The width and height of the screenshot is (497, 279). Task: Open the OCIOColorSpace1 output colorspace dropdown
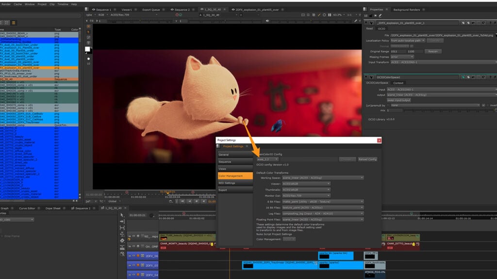(442, 94)
